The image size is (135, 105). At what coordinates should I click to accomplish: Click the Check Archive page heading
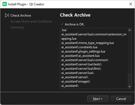(x=75, y=15)
